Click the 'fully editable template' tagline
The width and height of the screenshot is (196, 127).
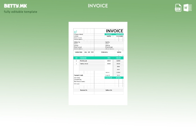[20, 12]
